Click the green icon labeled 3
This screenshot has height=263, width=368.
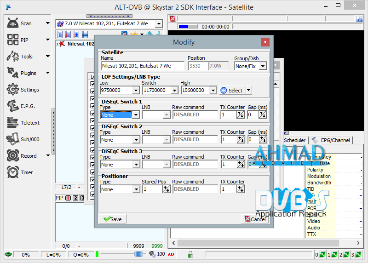coord(358,255)
